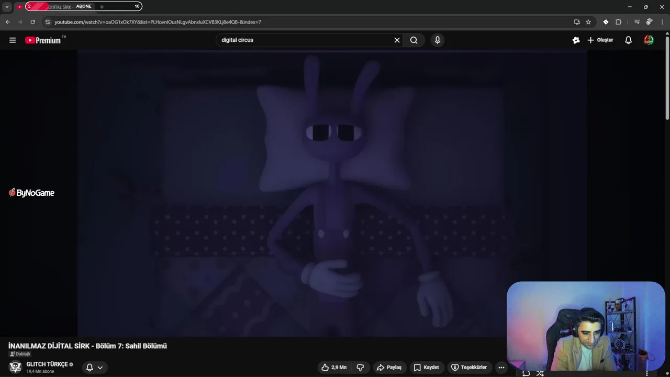
Task: Reload the current YouTube page
Action: tap(32, 22)
